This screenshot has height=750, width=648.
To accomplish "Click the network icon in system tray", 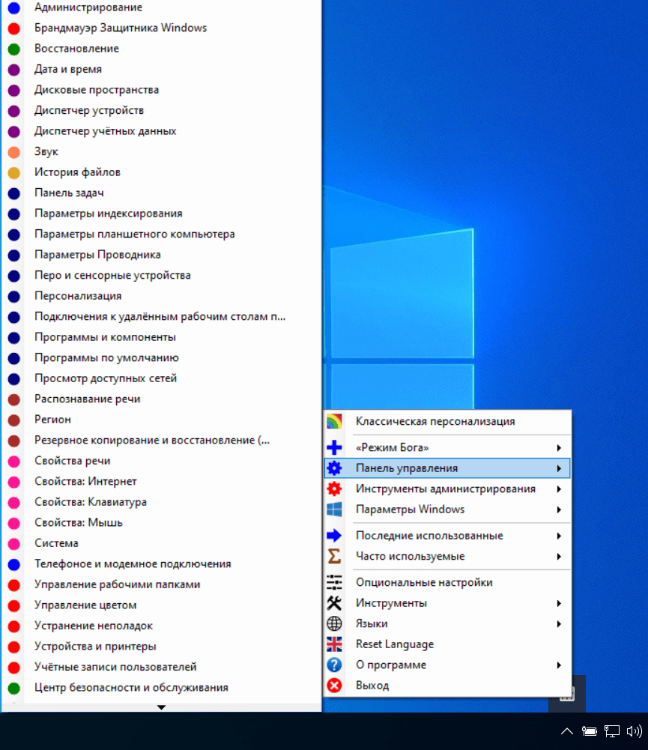I will click(611, 731).
